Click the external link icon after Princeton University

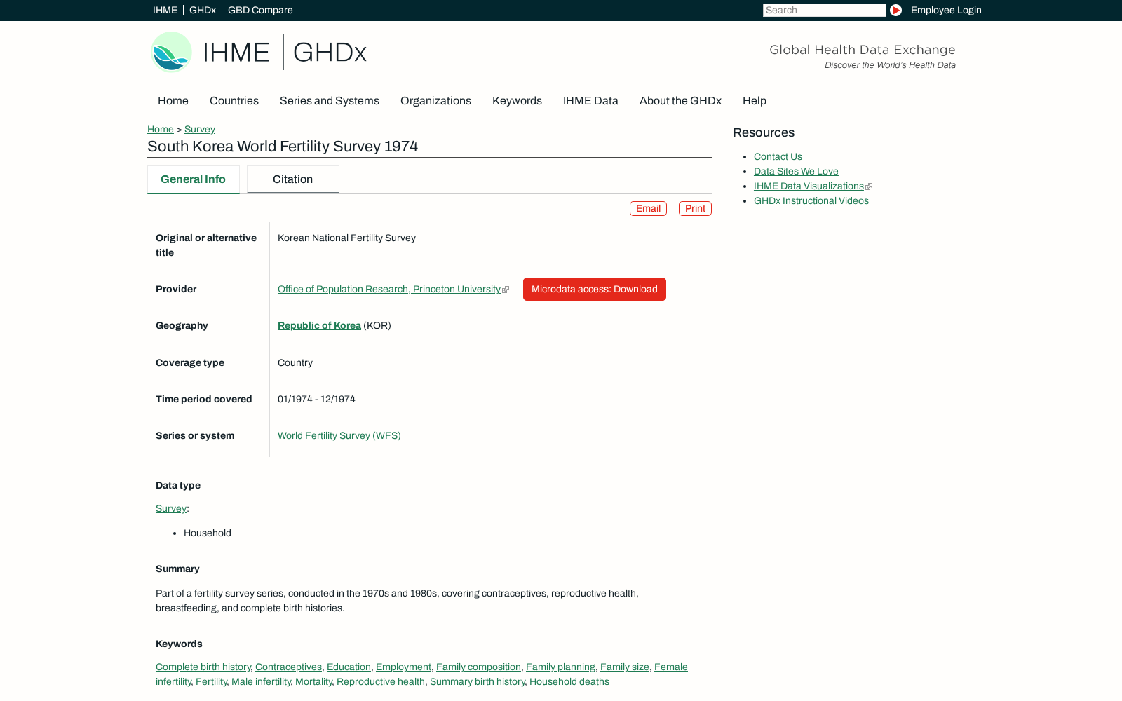[x=506, y=290]
